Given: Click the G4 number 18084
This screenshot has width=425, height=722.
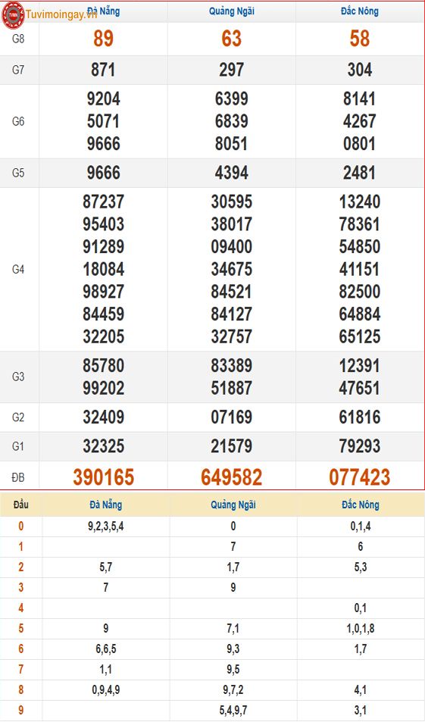Looking at the screenshot, I should pos(104,269).
